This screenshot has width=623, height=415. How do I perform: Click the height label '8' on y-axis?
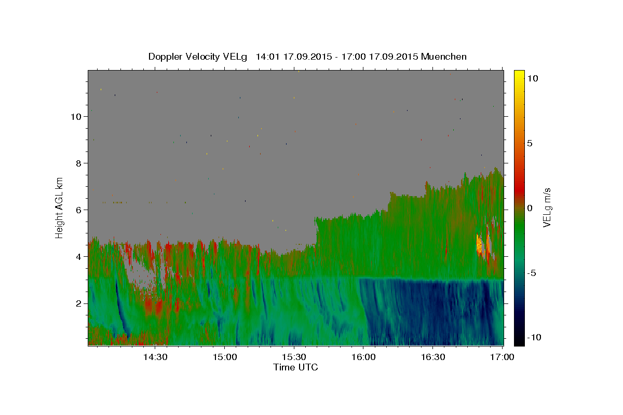(79, 163)
